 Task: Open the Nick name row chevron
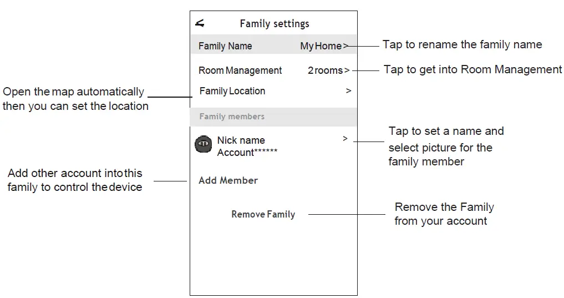pos(345,138)
